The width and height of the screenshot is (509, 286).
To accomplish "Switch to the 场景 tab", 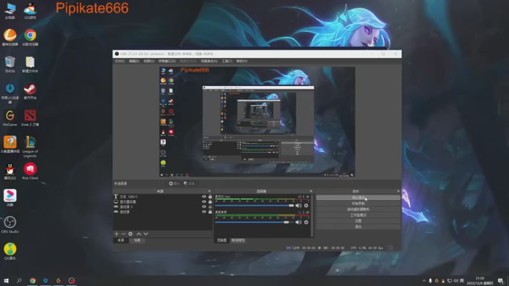I will pos(137,240).
